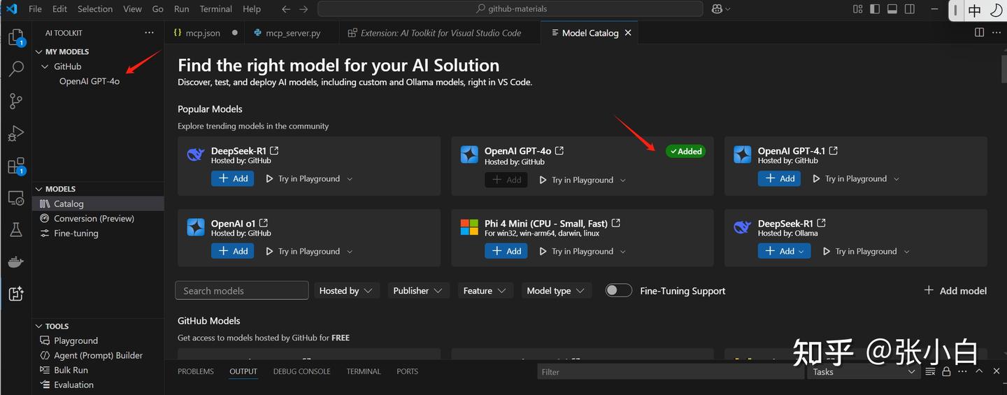Screen dimensions: 1007x395
Task: Click the Add model button
Action: click(955, 291)
